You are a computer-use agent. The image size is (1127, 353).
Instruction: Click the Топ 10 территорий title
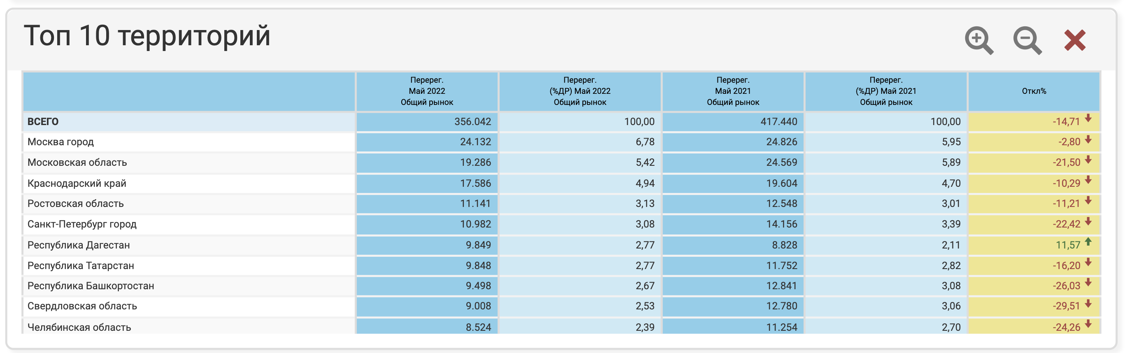(x=147, y=36)
